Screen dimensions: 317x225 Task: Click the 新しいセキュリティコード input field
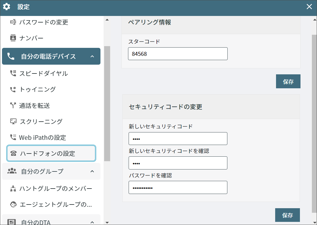(x=178, y=139)
